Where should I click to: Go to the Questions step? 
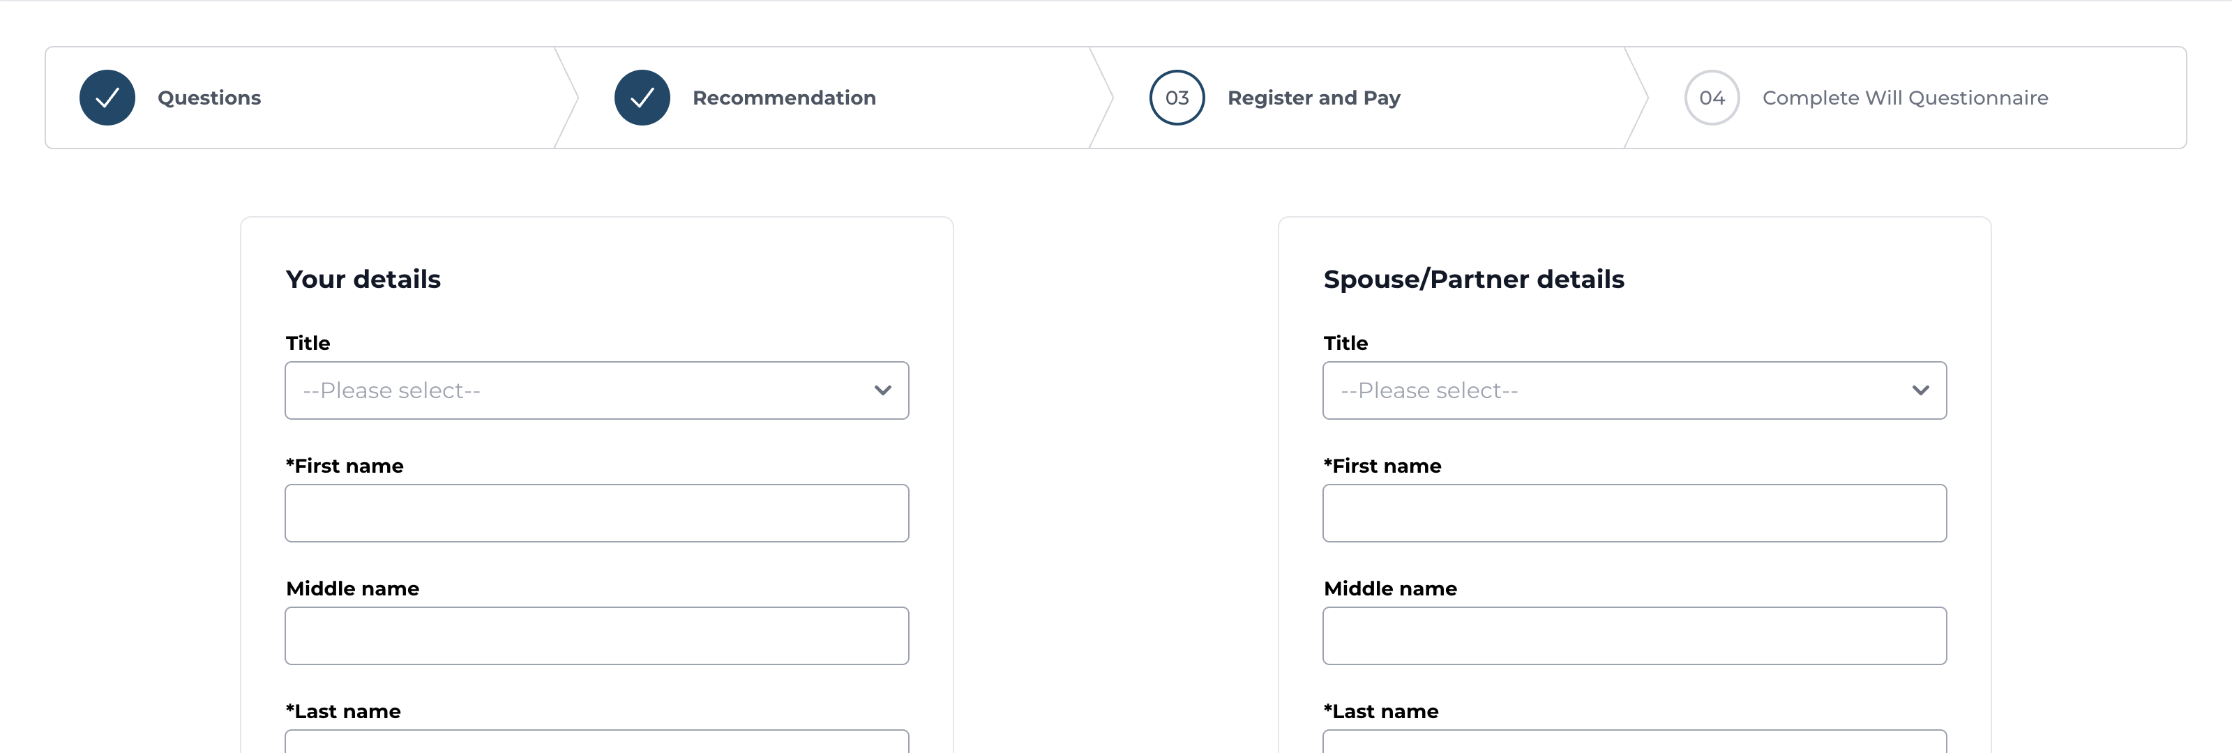tap(209, 98)
